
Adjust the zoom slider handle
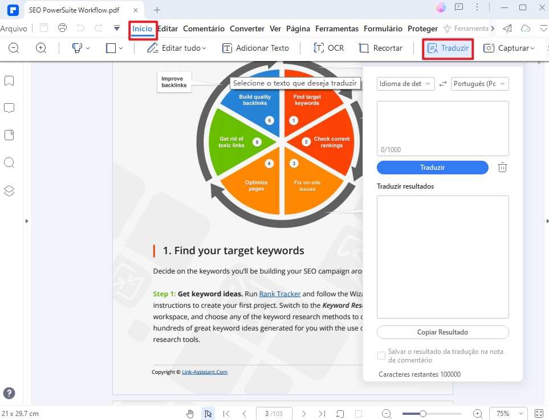pyautogui.click(x=423, y=414)
